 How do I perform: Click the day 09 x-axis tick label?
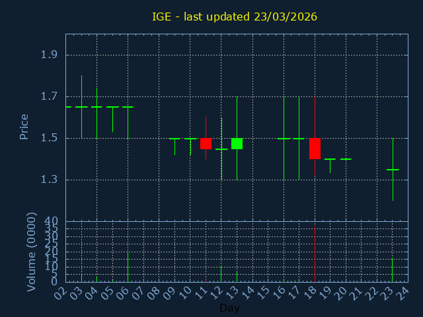point(170,293)
